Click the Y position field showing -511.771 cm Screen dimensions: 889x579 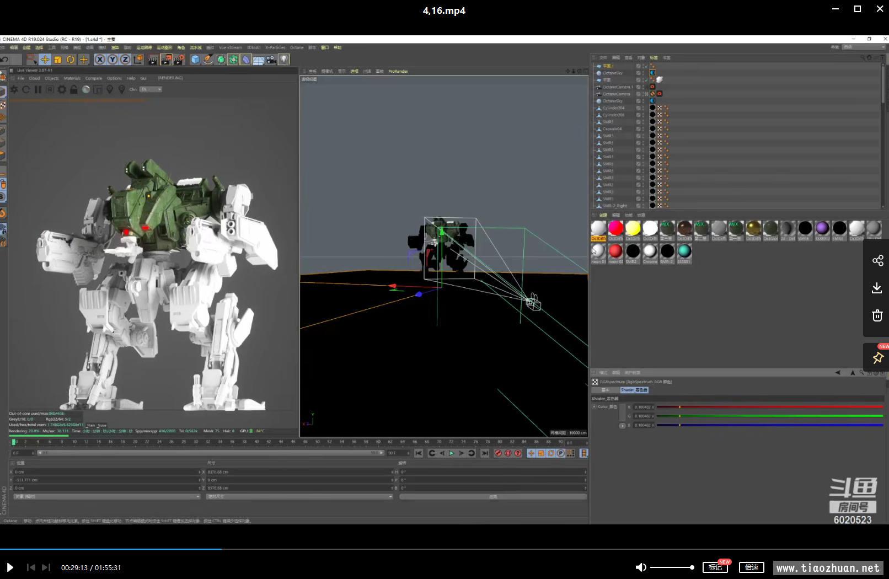(106, 480)
